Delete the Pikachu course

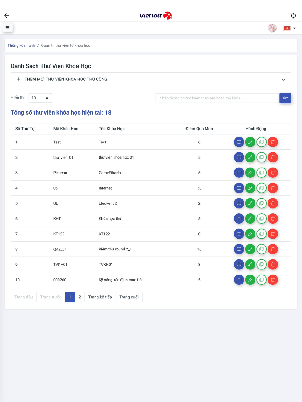pyautogui.click(x=273, y=173)
